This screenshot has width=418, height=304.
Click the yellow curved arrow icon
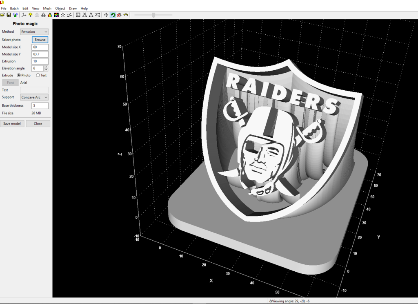(x=126, y=15)
